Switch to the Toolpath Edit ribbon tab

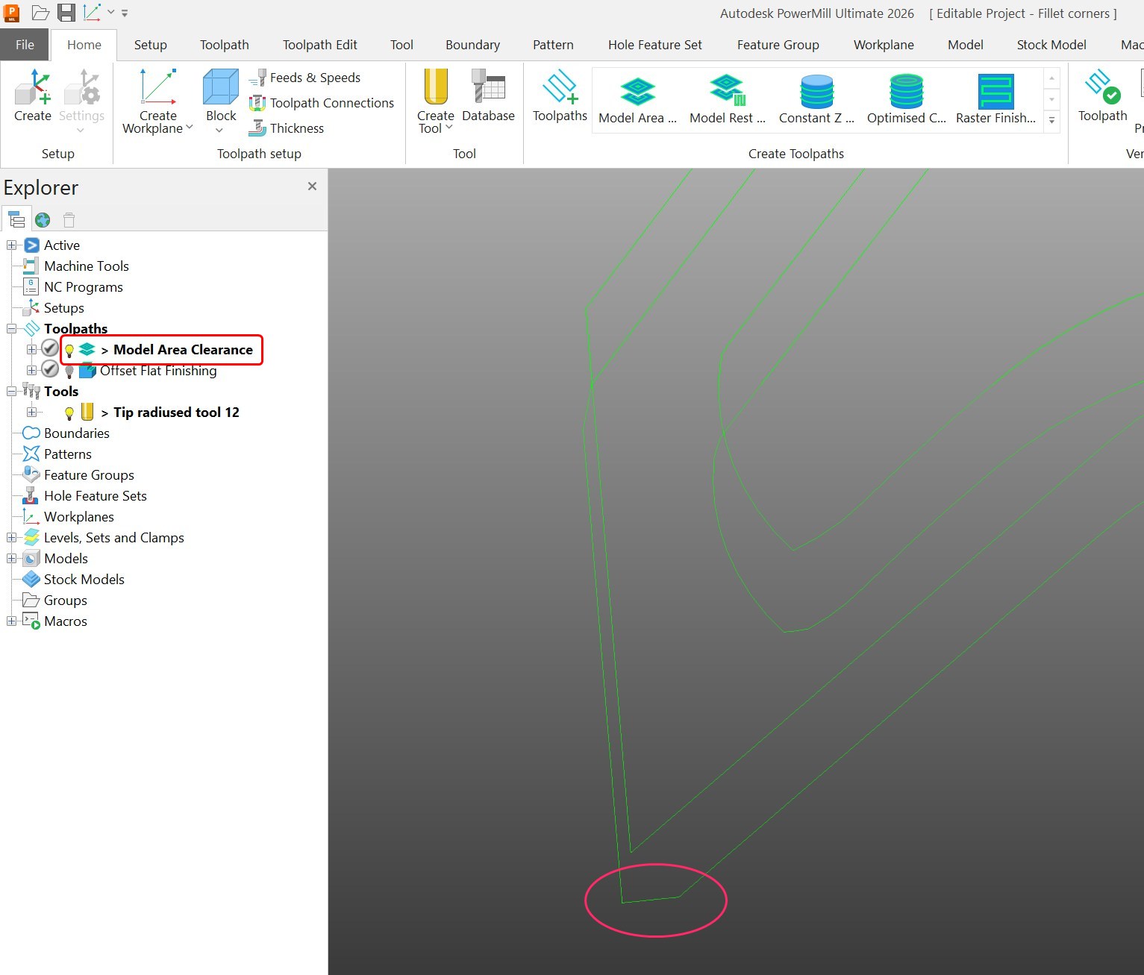click(319, 45)
